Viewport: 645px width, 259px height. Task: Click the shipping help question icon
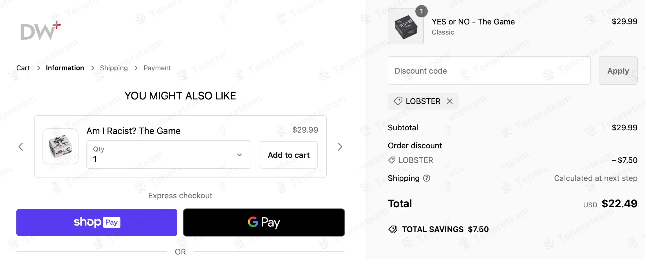[x=427, y=178]
